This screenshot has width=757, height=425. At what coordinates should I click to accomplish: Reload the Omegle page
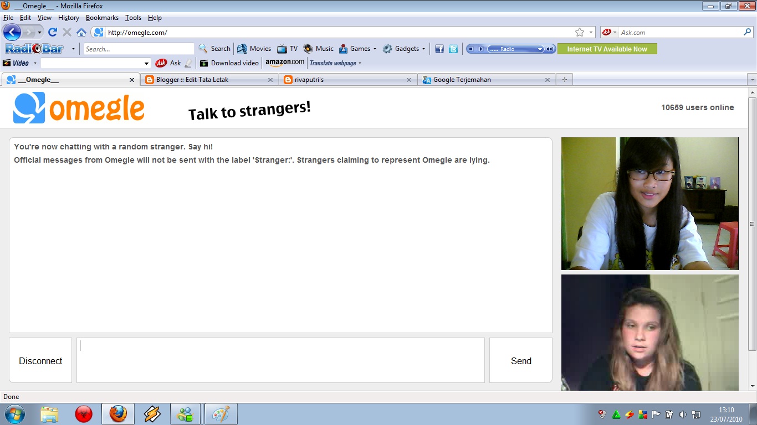coord(53,32)
